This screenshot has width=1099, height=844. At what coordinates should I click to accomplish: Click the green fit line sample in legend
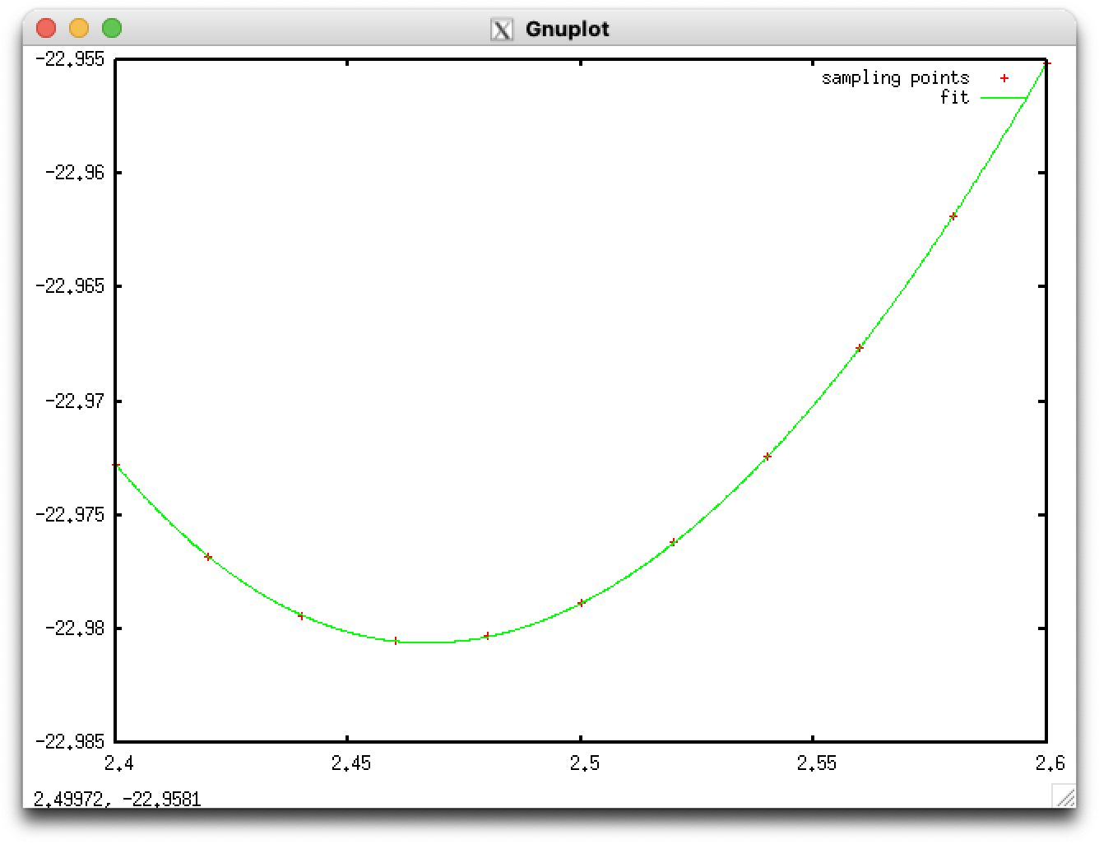[1004, 98]
